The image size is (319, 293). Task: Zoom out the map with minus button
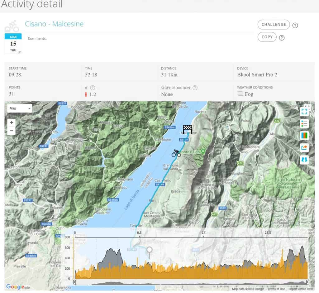(12, 131)
